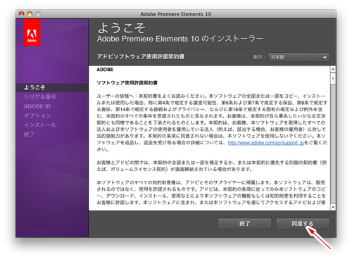This screenshot has width=352, height=259.
Task: Select オプション step in sidebar
Action: (37, 115)
